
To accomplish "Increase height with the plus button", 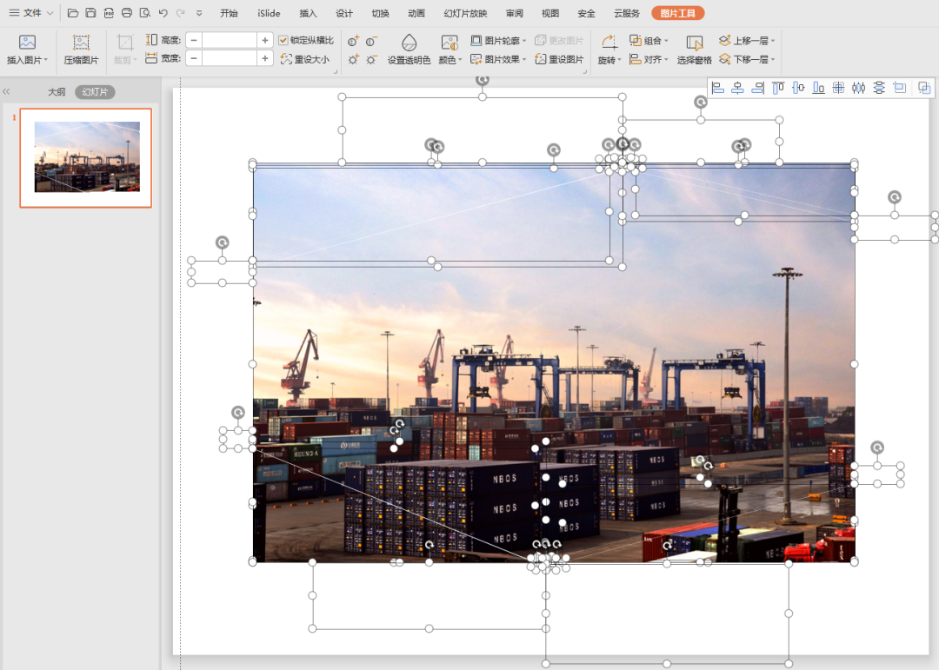I will tap(264, 40).
